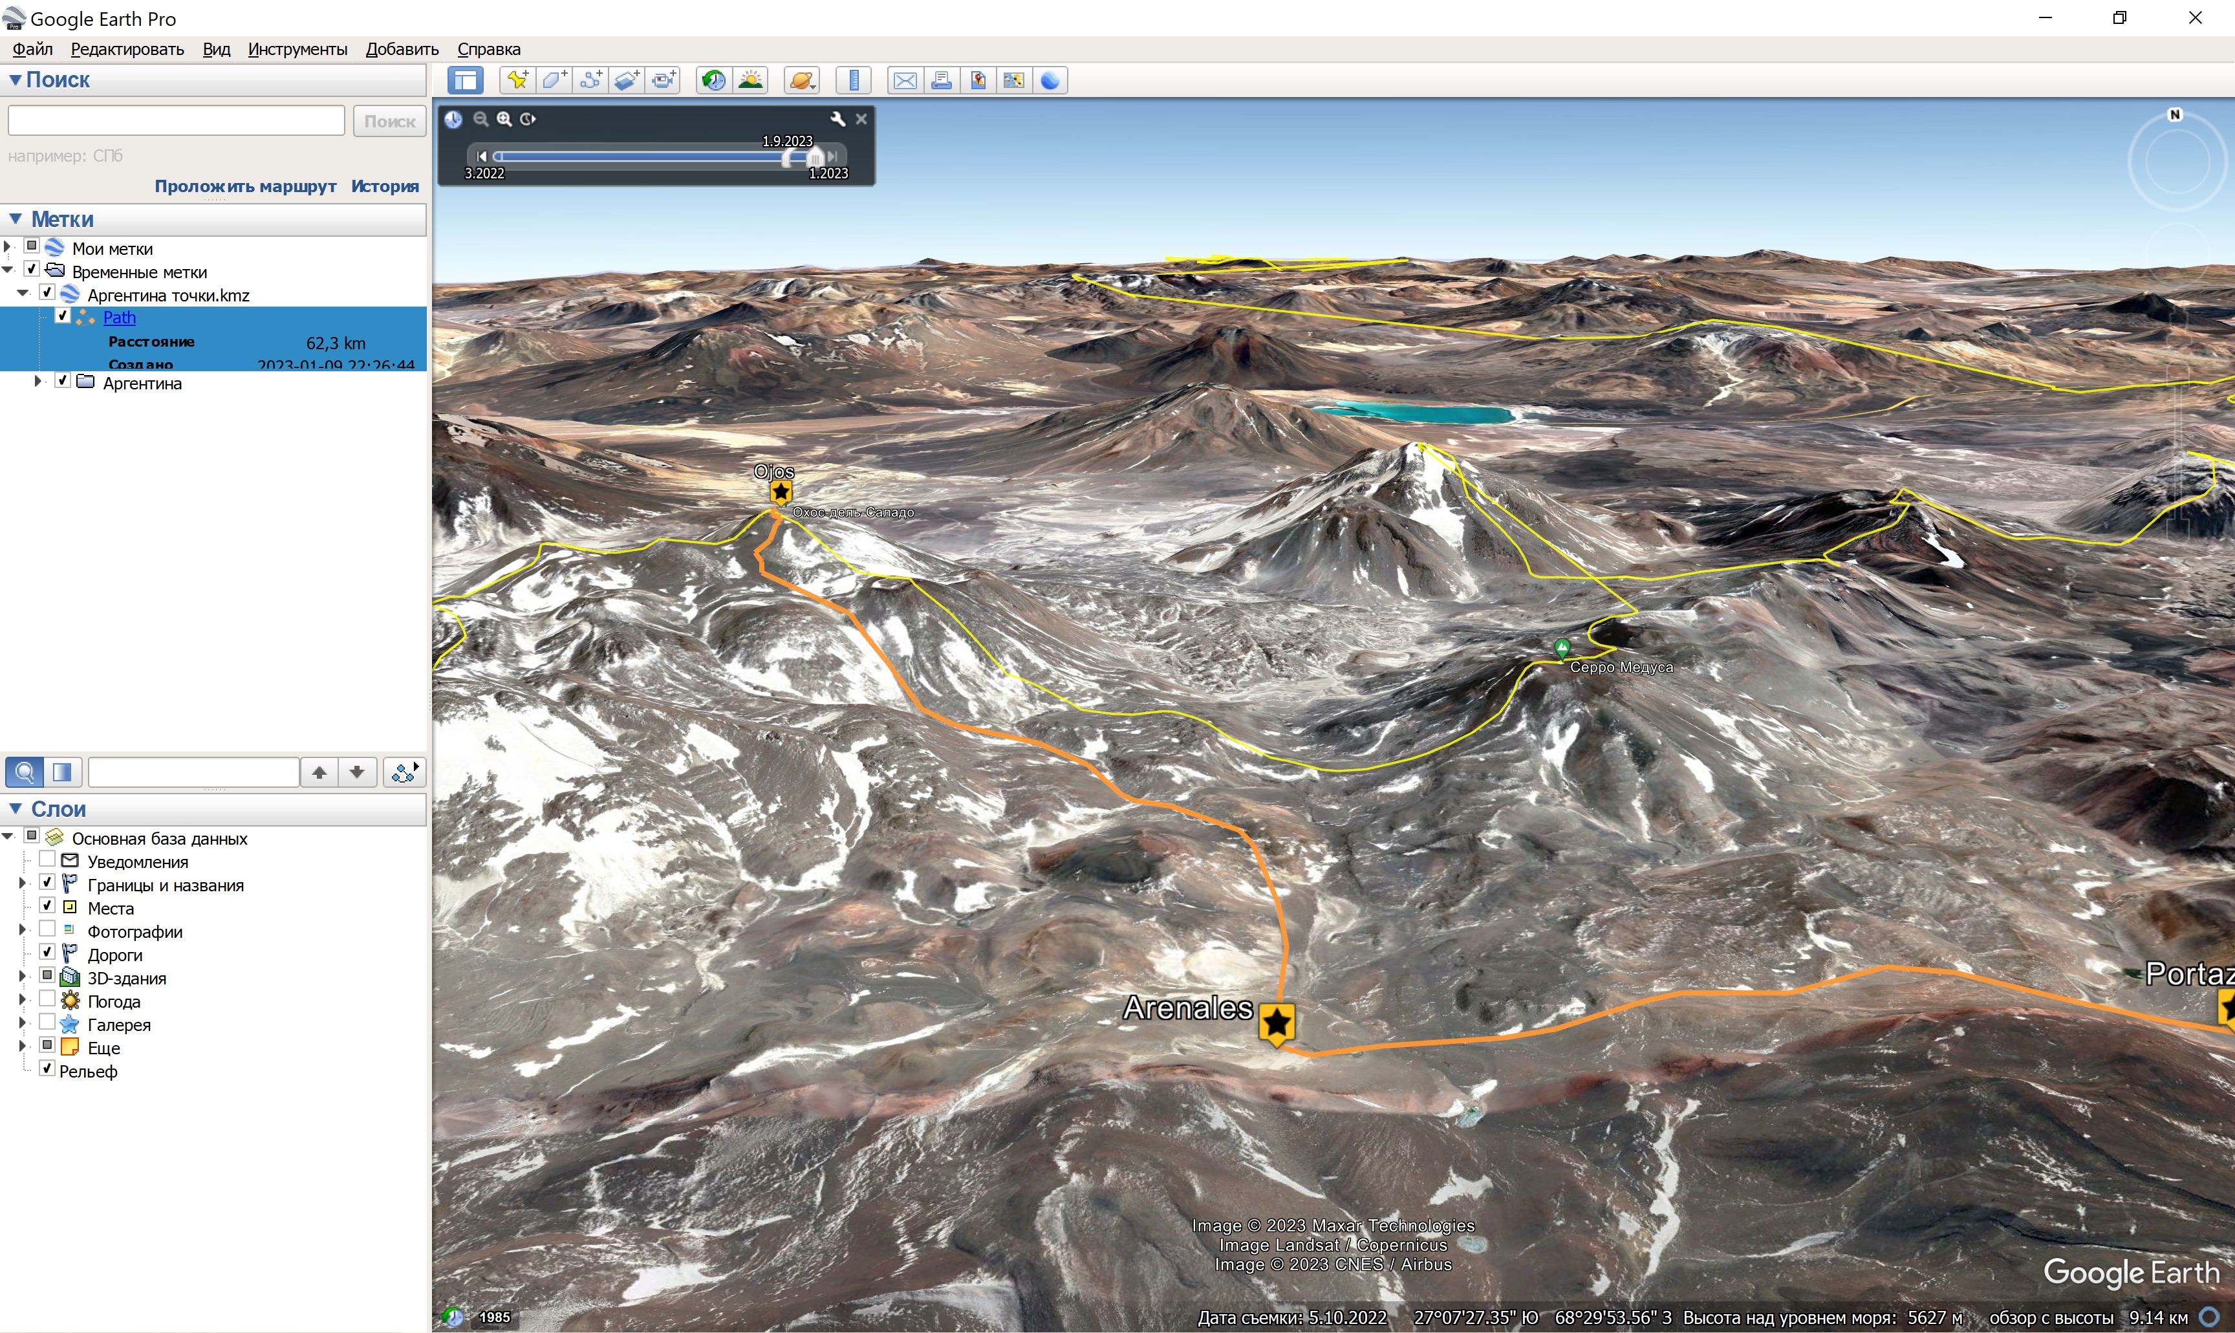
Task: Toggle the Рельеф terrain checkbox
Action: click(x=48, y=1068)
